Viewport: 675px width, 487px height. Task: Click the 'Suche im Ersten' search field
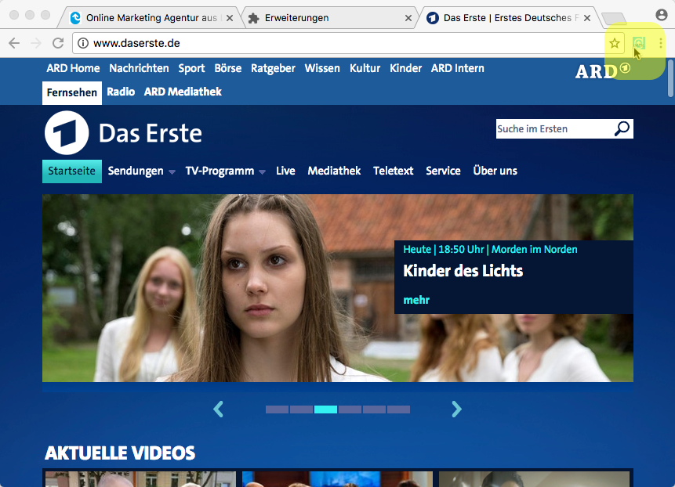[552, 129]
